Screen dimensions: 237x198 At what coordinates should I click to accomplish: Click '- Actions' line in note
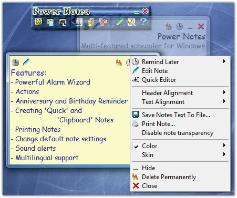25,92
